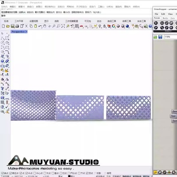Screen dimensions: 177x177
Task: Select the Text component on the Grasshopper canvas
Action: tap(173, 116)
